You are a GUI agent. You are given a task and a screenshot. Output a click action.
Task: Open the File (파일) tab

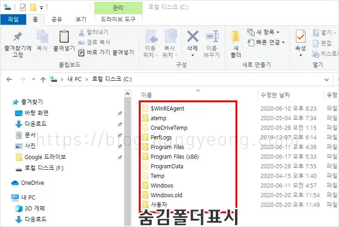coord(13,19)
